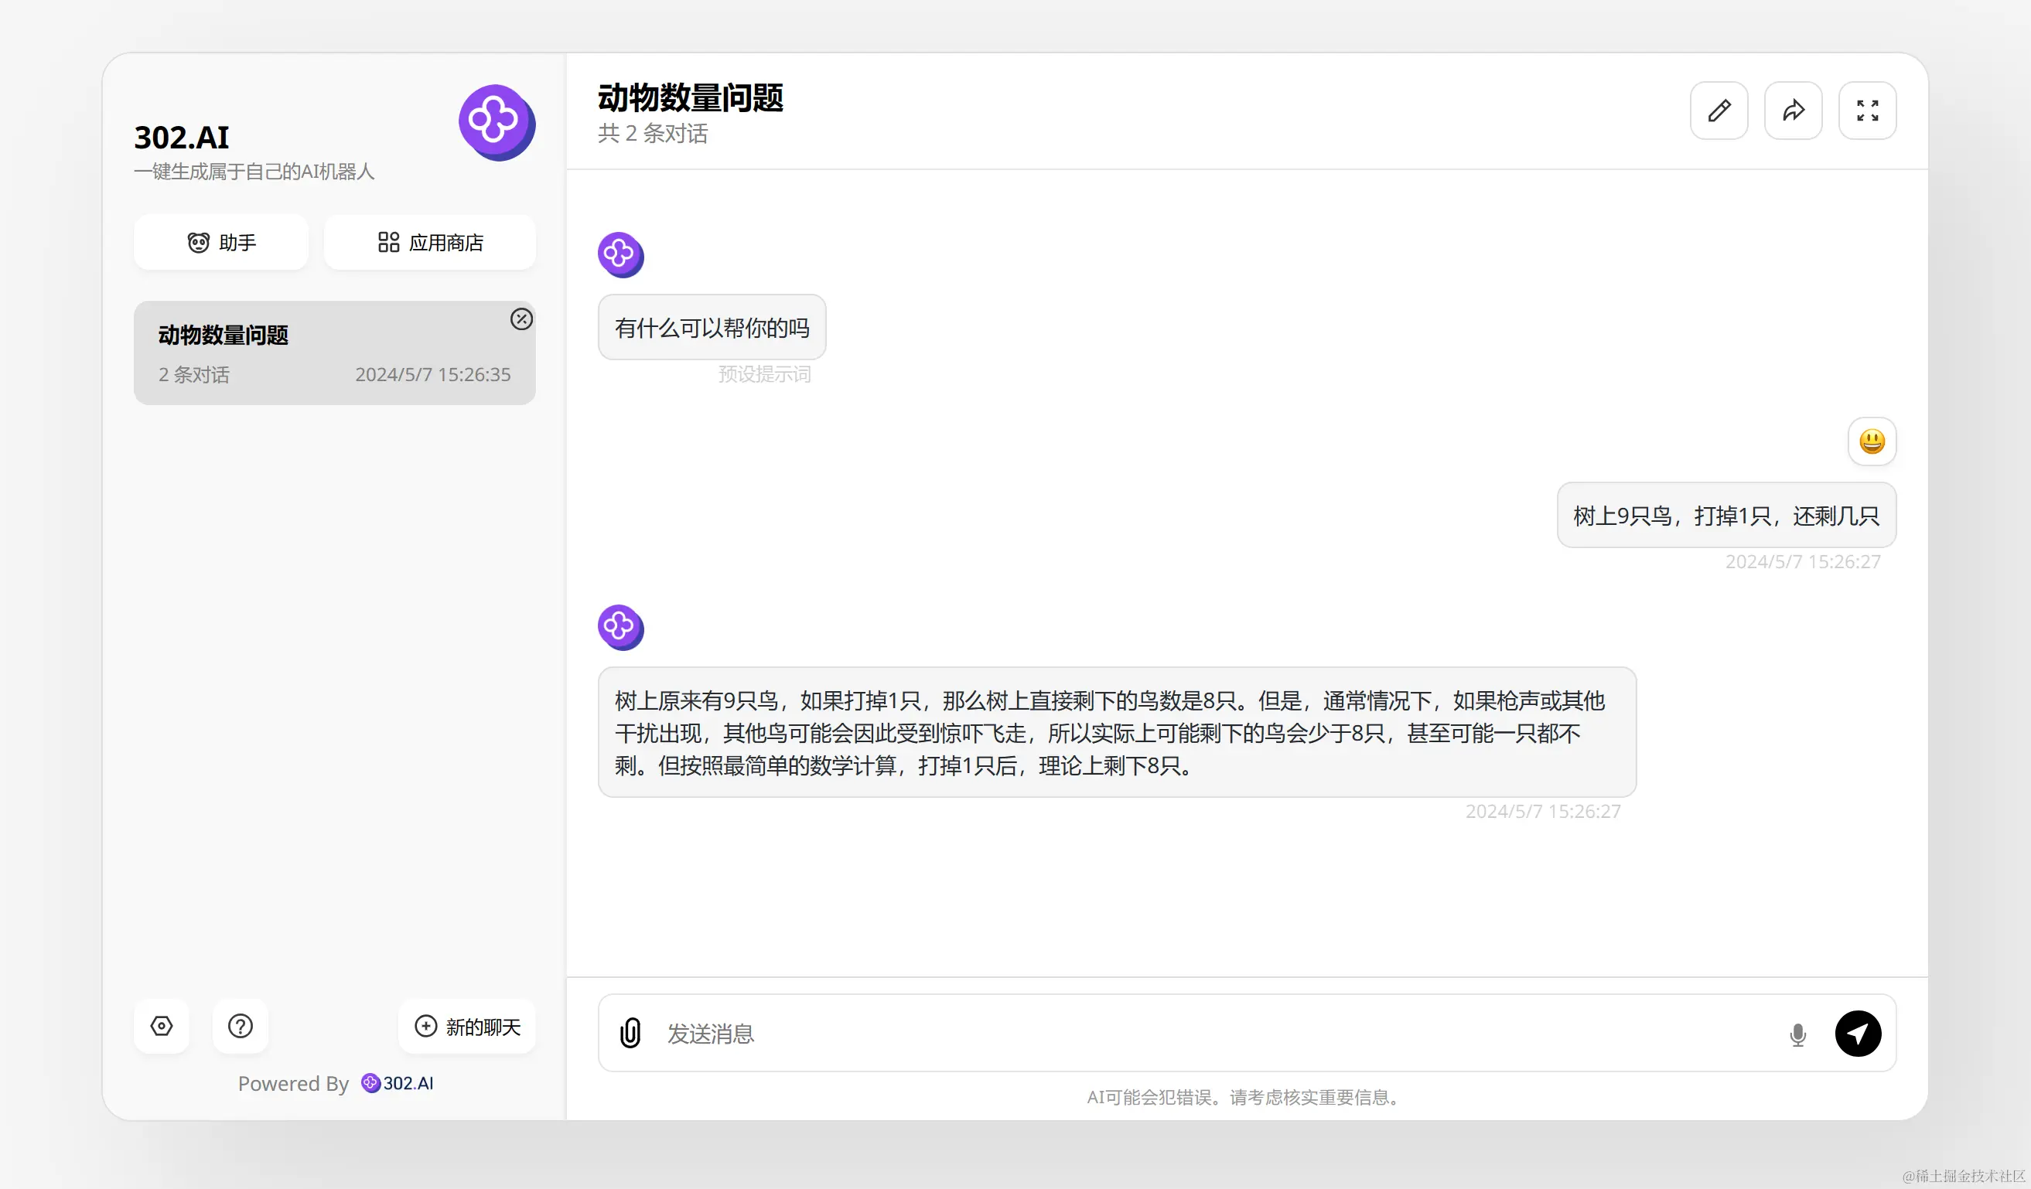Click the 有什么可以帮你的吗 greeting bubble
This screenshot has width=2031, height=1189.
tap(712, 328)
